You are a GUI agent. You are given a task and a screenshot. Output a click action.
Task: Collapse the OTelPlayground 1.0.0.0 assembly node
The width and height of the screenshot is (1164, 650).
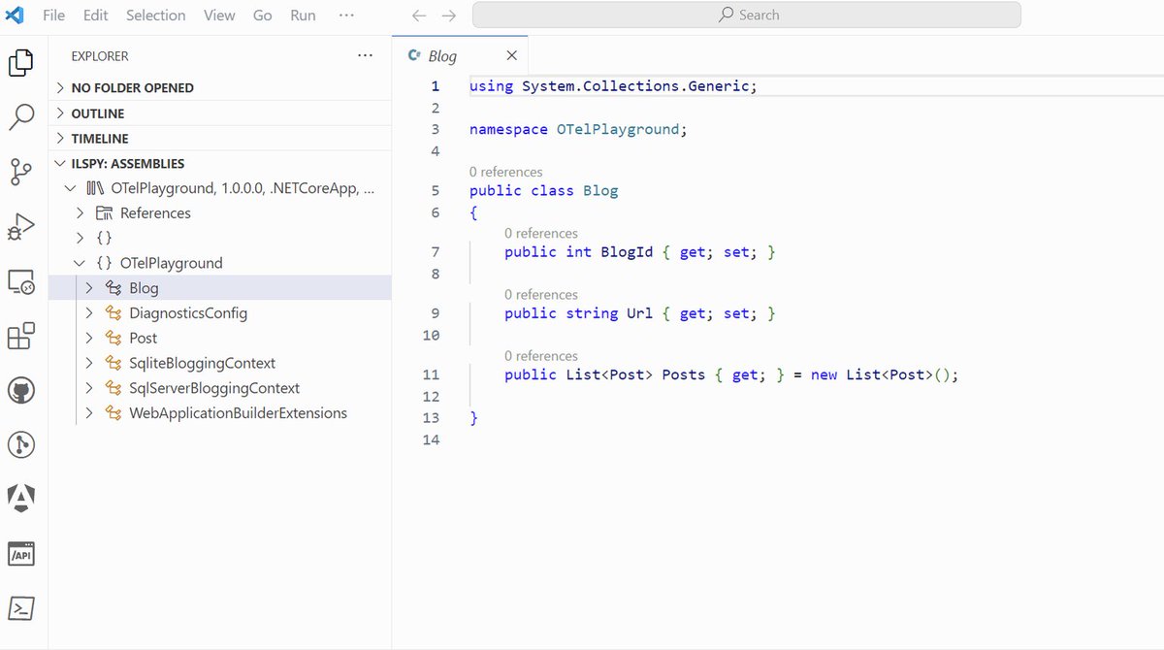(x=70, y=188)
